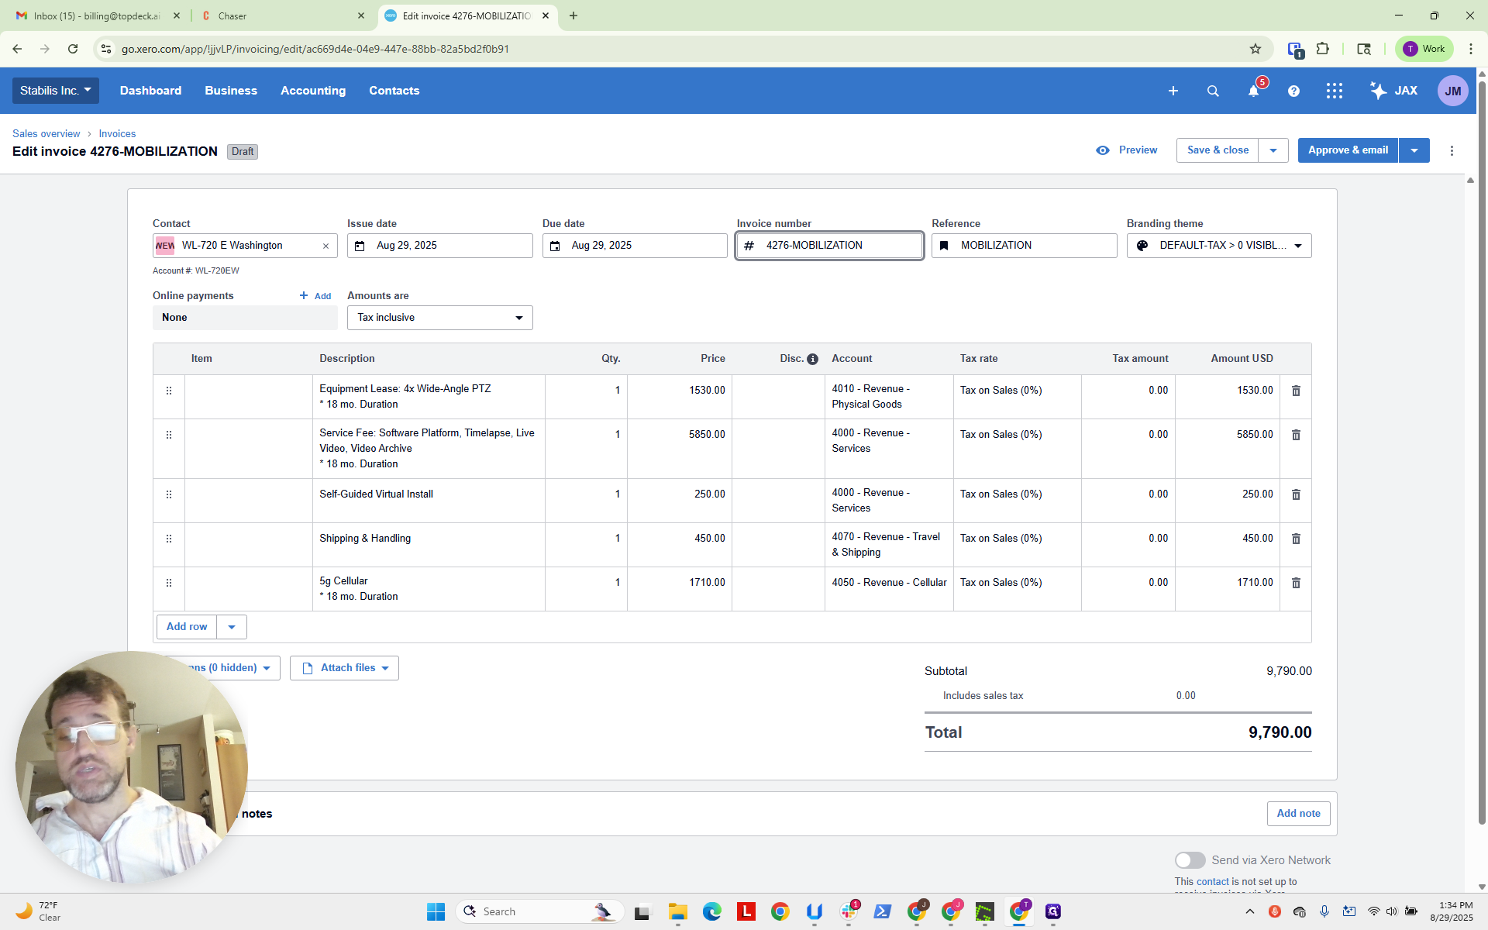Click the plus quick-create icon
The image size is (1488, 930).
tap(1173, 91)
